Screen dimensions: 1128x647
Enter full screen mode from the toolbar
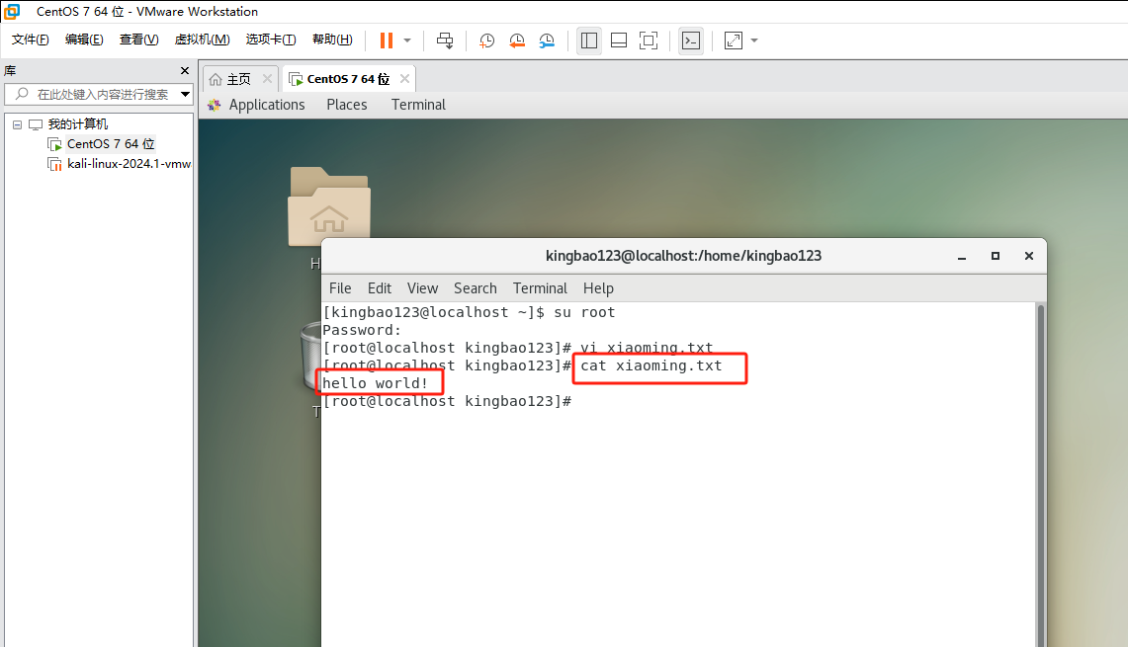coord(649,40)
